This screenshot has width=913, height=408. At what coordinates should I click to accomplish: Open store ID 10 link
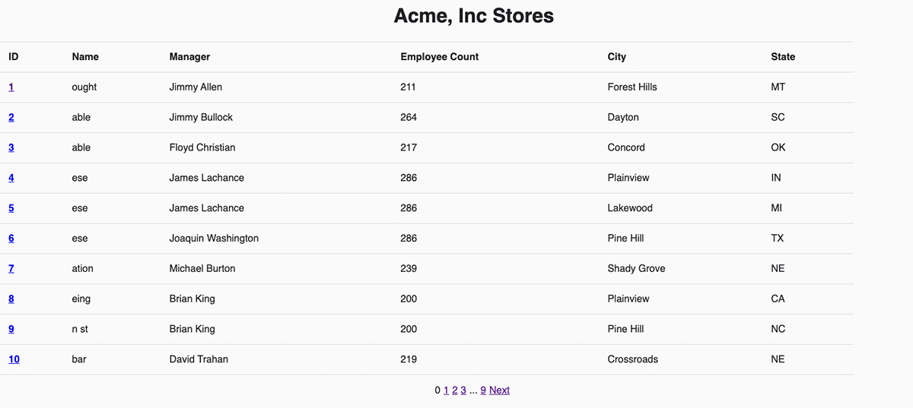pos(14,359)
